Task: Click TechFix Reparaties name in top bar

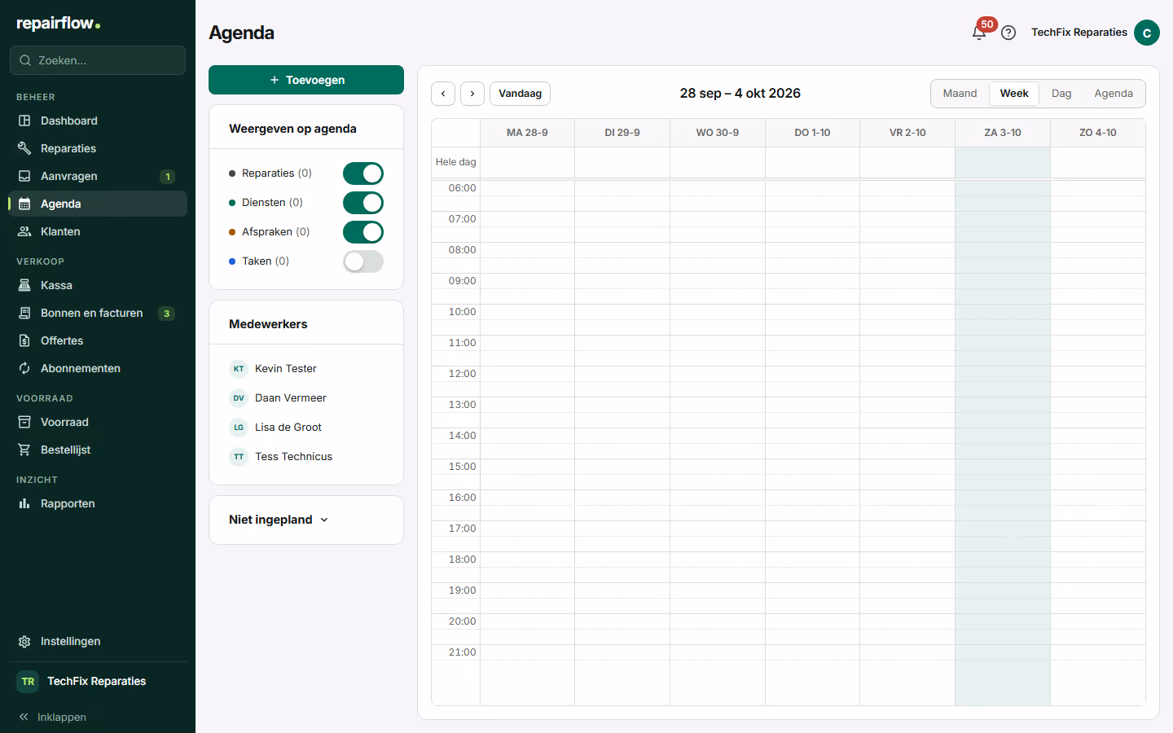Action: point(1079,33)
